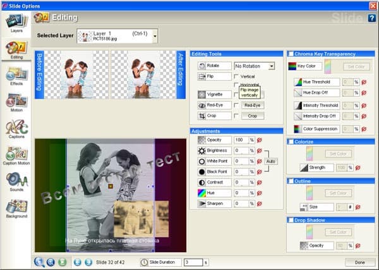Open the Caption Motion tab
This screenshot has height=270, width=379.
point(16,156)
